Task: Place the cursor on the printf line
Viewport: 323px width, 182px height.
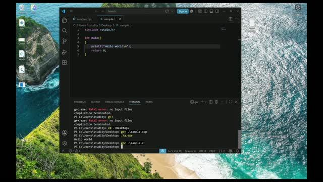Action: point(111,46)
